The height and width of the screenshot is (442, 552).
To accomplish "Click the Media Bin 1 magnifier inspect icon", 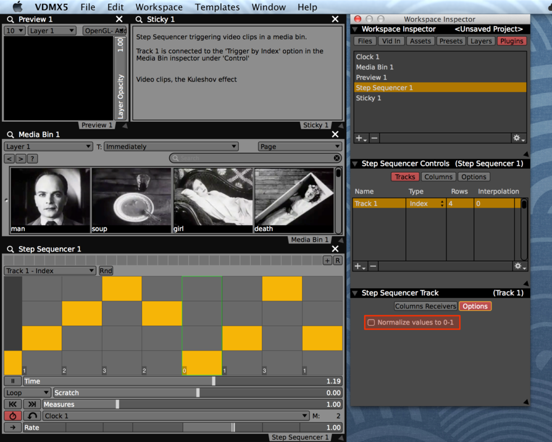I will (10, 135).
